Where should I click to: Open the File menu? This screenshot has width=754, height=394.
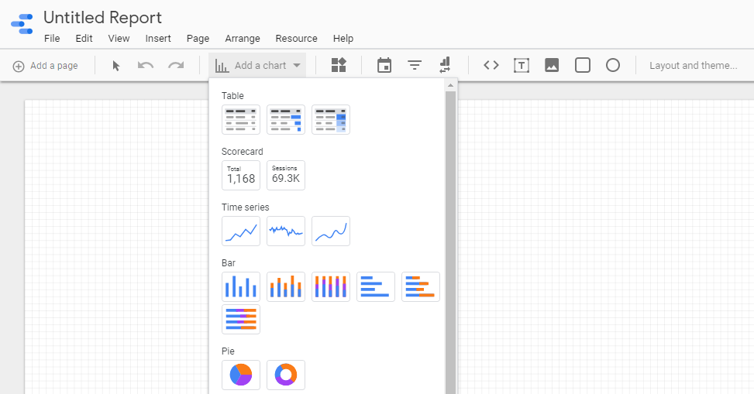[52, 39]
